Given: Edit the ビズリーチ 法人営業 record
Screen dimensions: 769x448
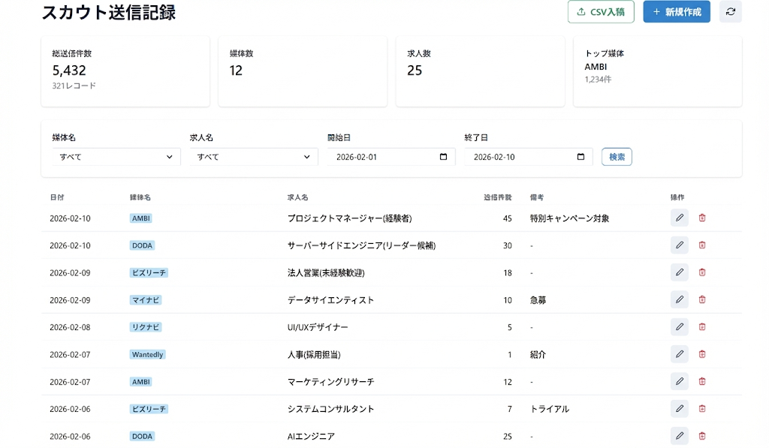Looking at the screenshot, I should pyautogui.click(x=679, y=272).
